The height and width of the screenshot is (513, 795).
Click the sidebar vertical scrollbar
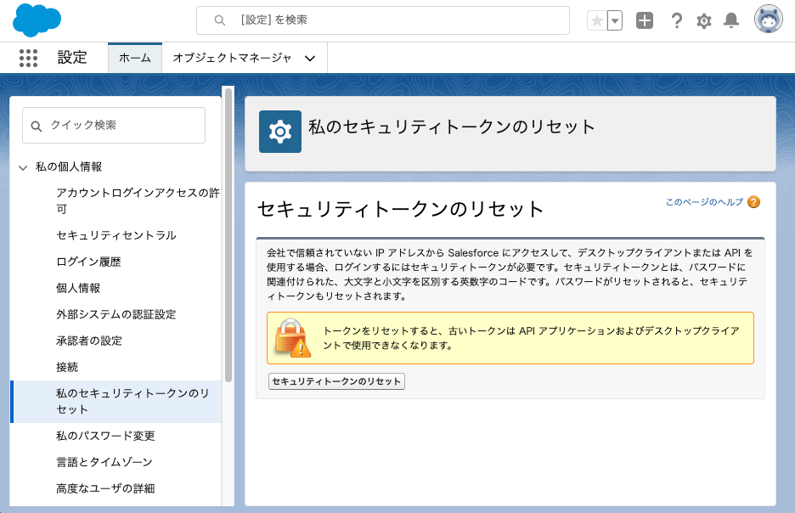[228, 238]
